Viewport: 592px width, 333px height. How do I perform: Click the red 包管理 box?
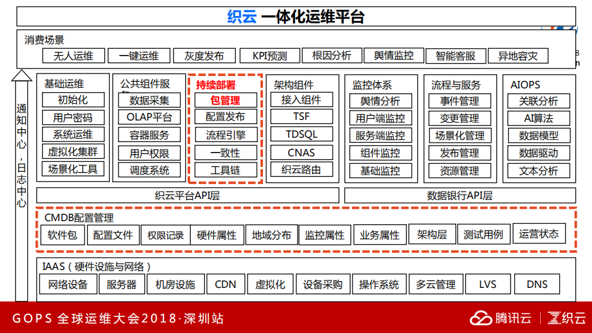[225, 100]
